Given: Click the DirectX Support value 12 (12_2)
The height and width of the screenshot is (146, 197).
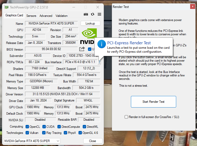Looking at the screenshot, I should tap(89, 68).
